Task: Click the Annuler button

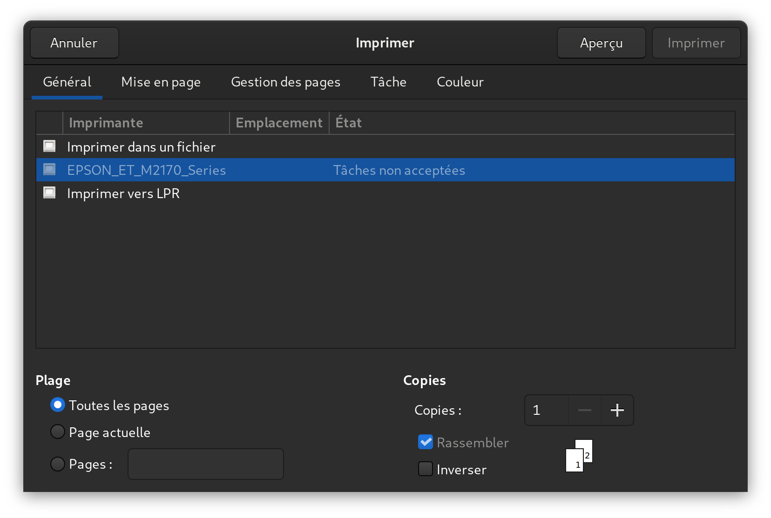Action: [x=74, y=43]
